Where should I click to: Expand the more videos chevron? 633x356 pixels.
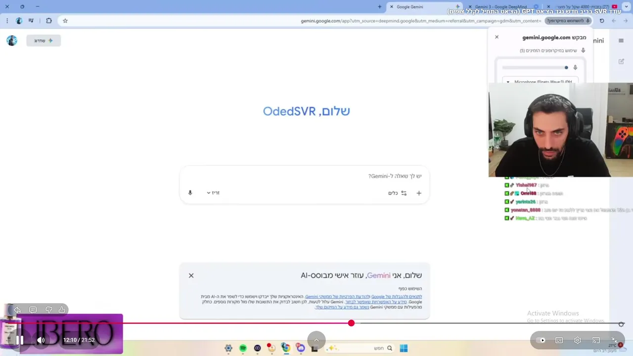316,340
